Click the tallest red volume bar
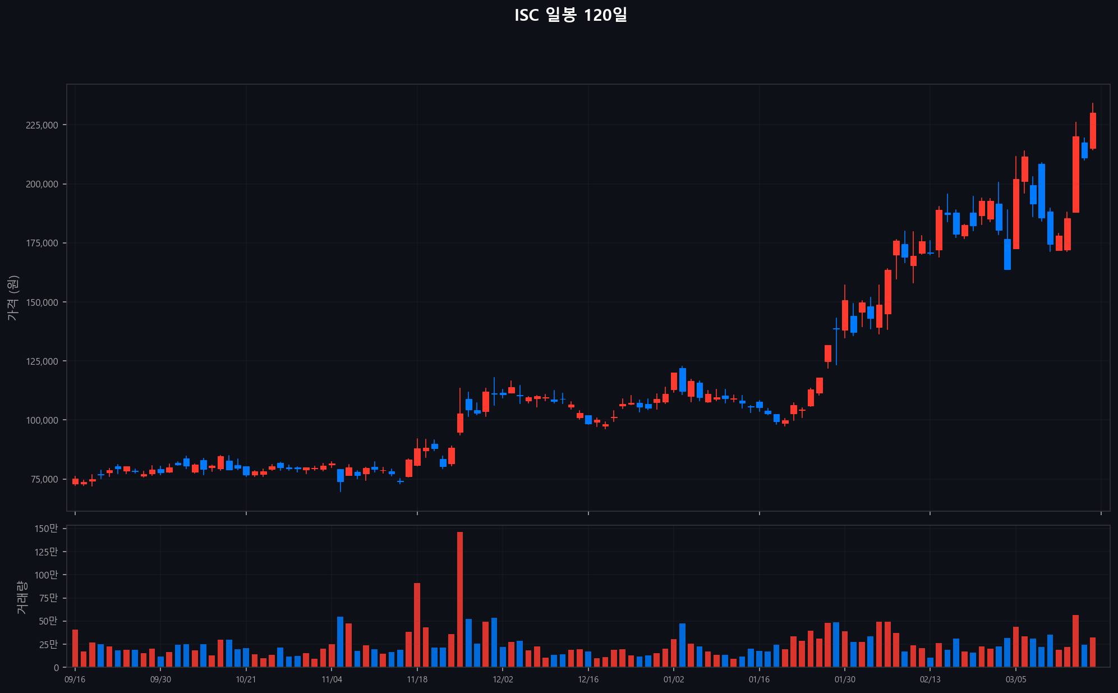The image size is (1118, 693). point(460,599)
